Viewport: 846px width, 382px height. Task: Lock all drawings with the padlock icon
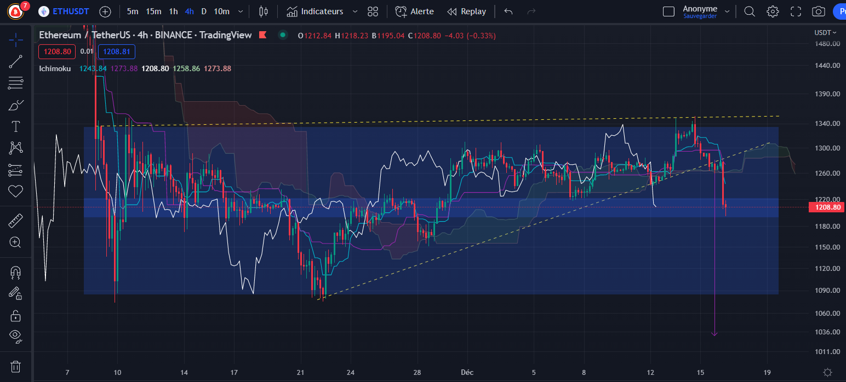(x=15, y=315)
